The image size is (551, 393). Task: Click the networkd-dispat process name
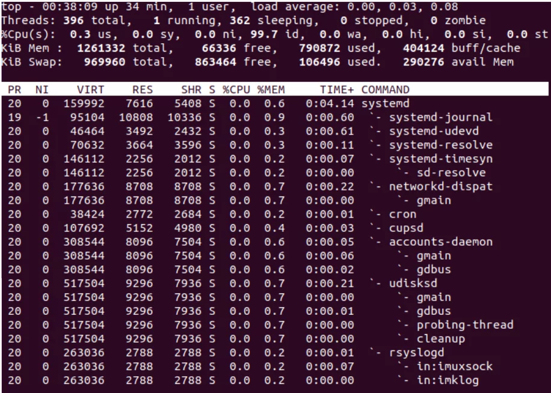(441, 186)
